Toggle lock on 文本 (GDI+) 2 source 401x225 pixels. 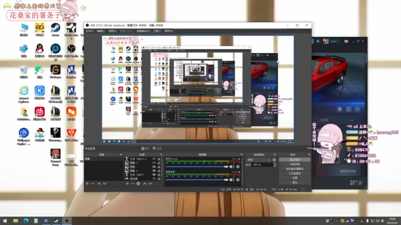159,158
